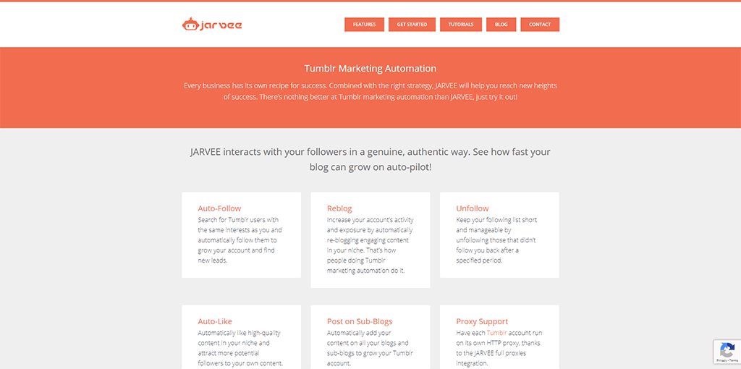Go to Tutorials in the navigation
This screenshot has height=369, width=741.
coord(461,25)
